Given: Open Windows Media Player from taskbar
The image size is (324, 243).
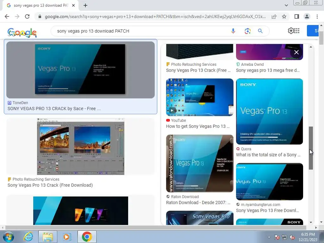Looking at the screenshot, I should 67,237.
